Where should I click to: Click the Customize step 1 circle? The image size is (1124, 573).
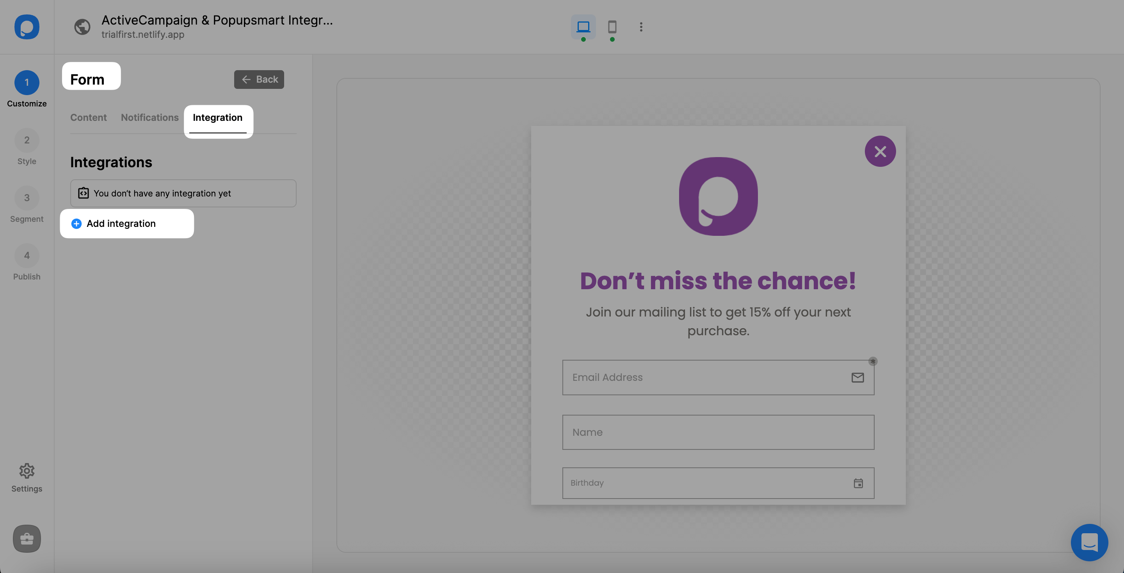pyautogui.click(x=27, y=82)
